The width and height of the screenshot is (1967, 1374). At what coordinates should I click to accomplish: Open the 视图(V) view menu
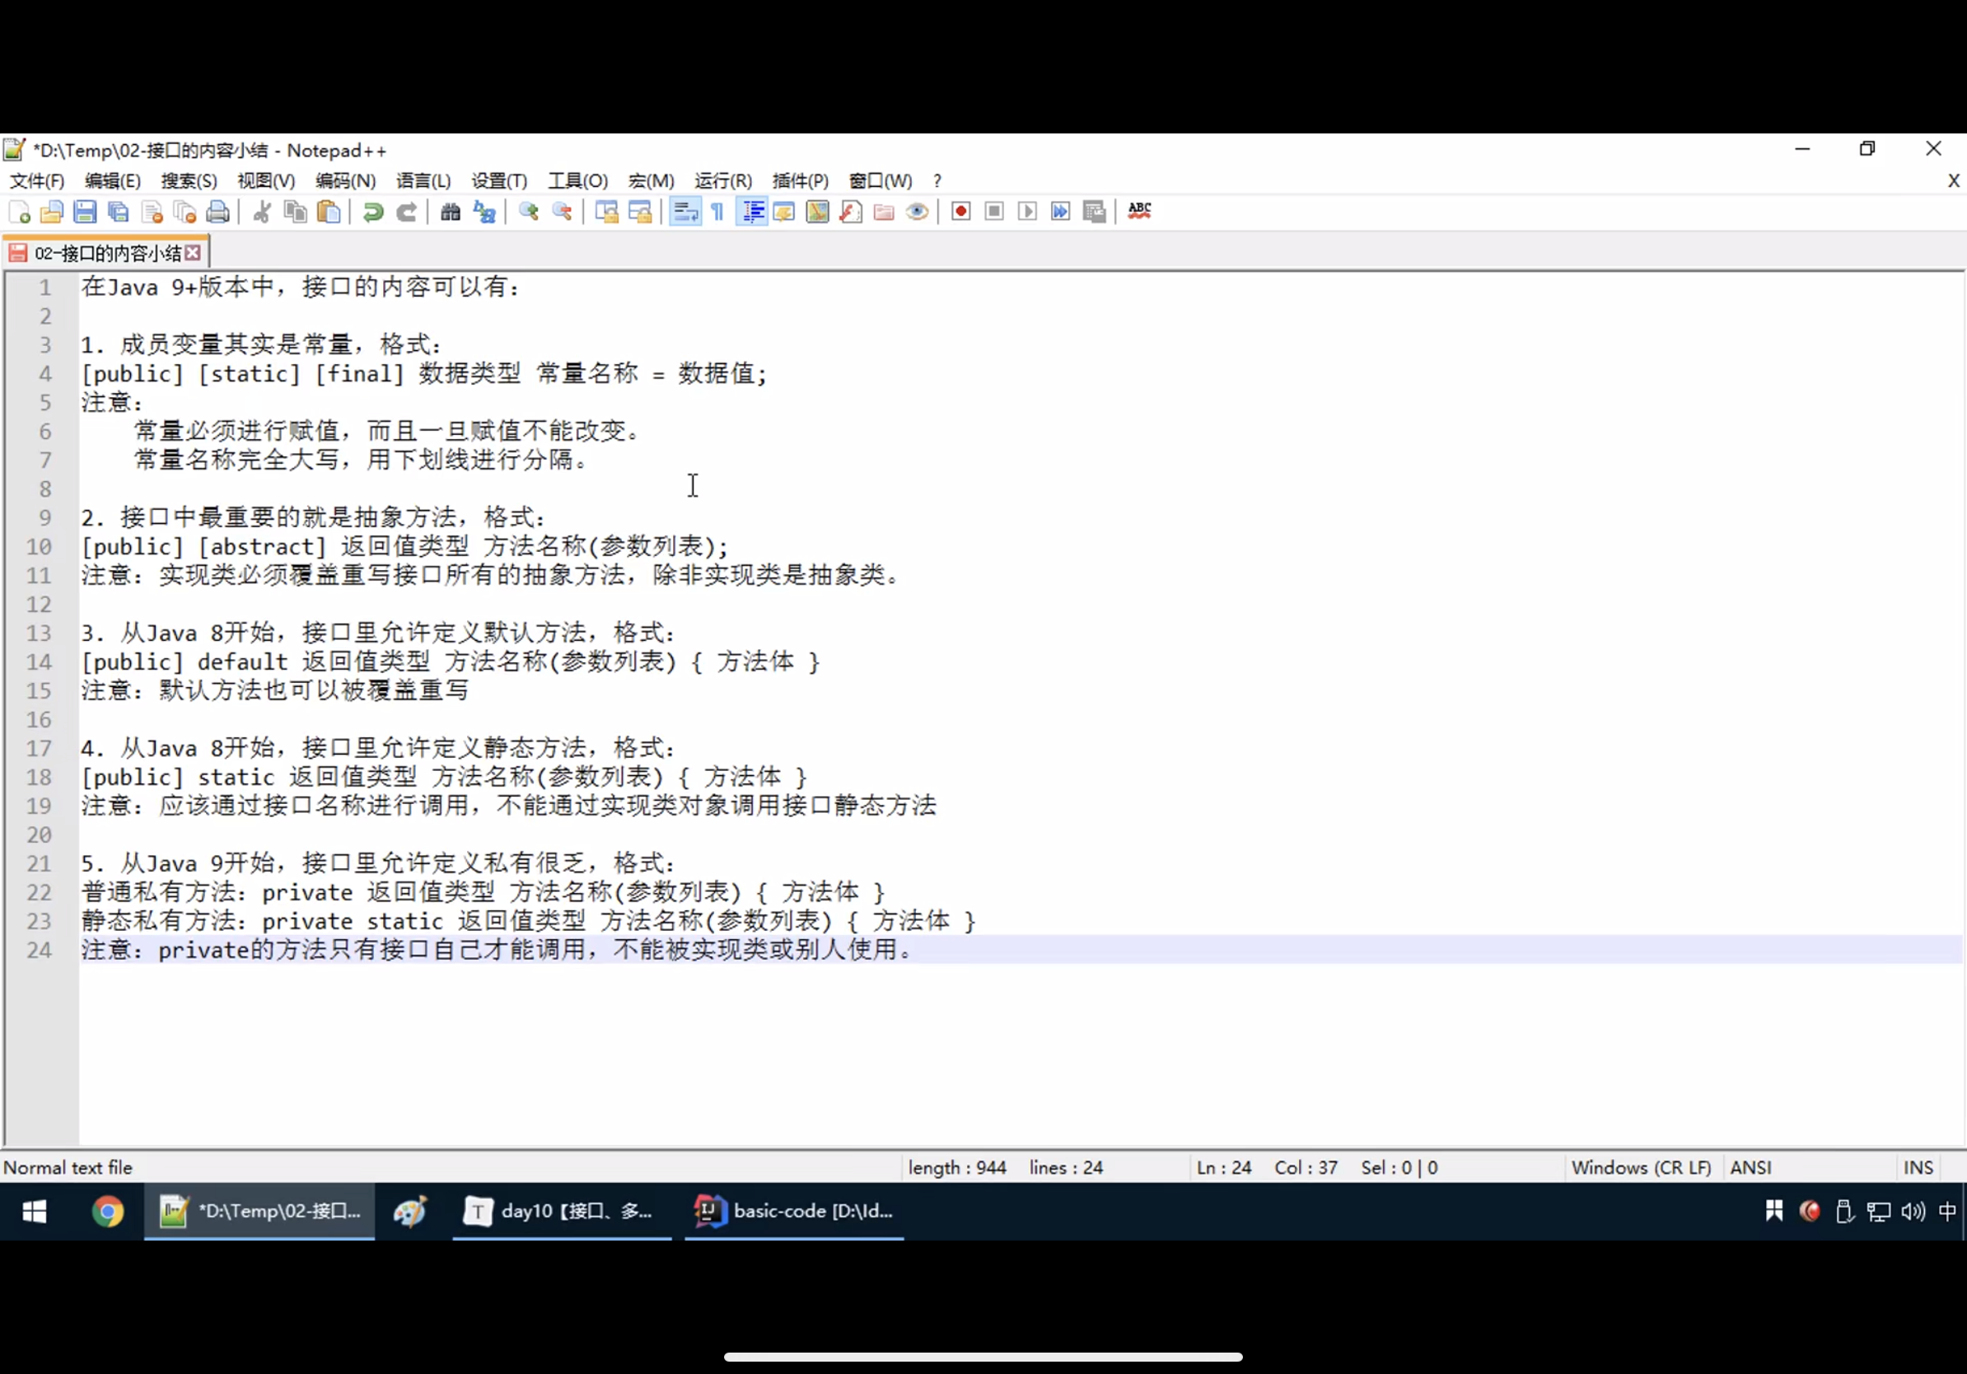[266, 180]
